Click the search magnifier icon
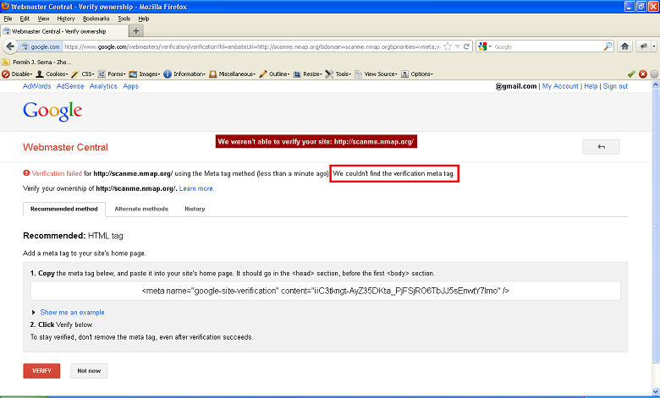This screenshot has width=660, height=398. [608, 46]
